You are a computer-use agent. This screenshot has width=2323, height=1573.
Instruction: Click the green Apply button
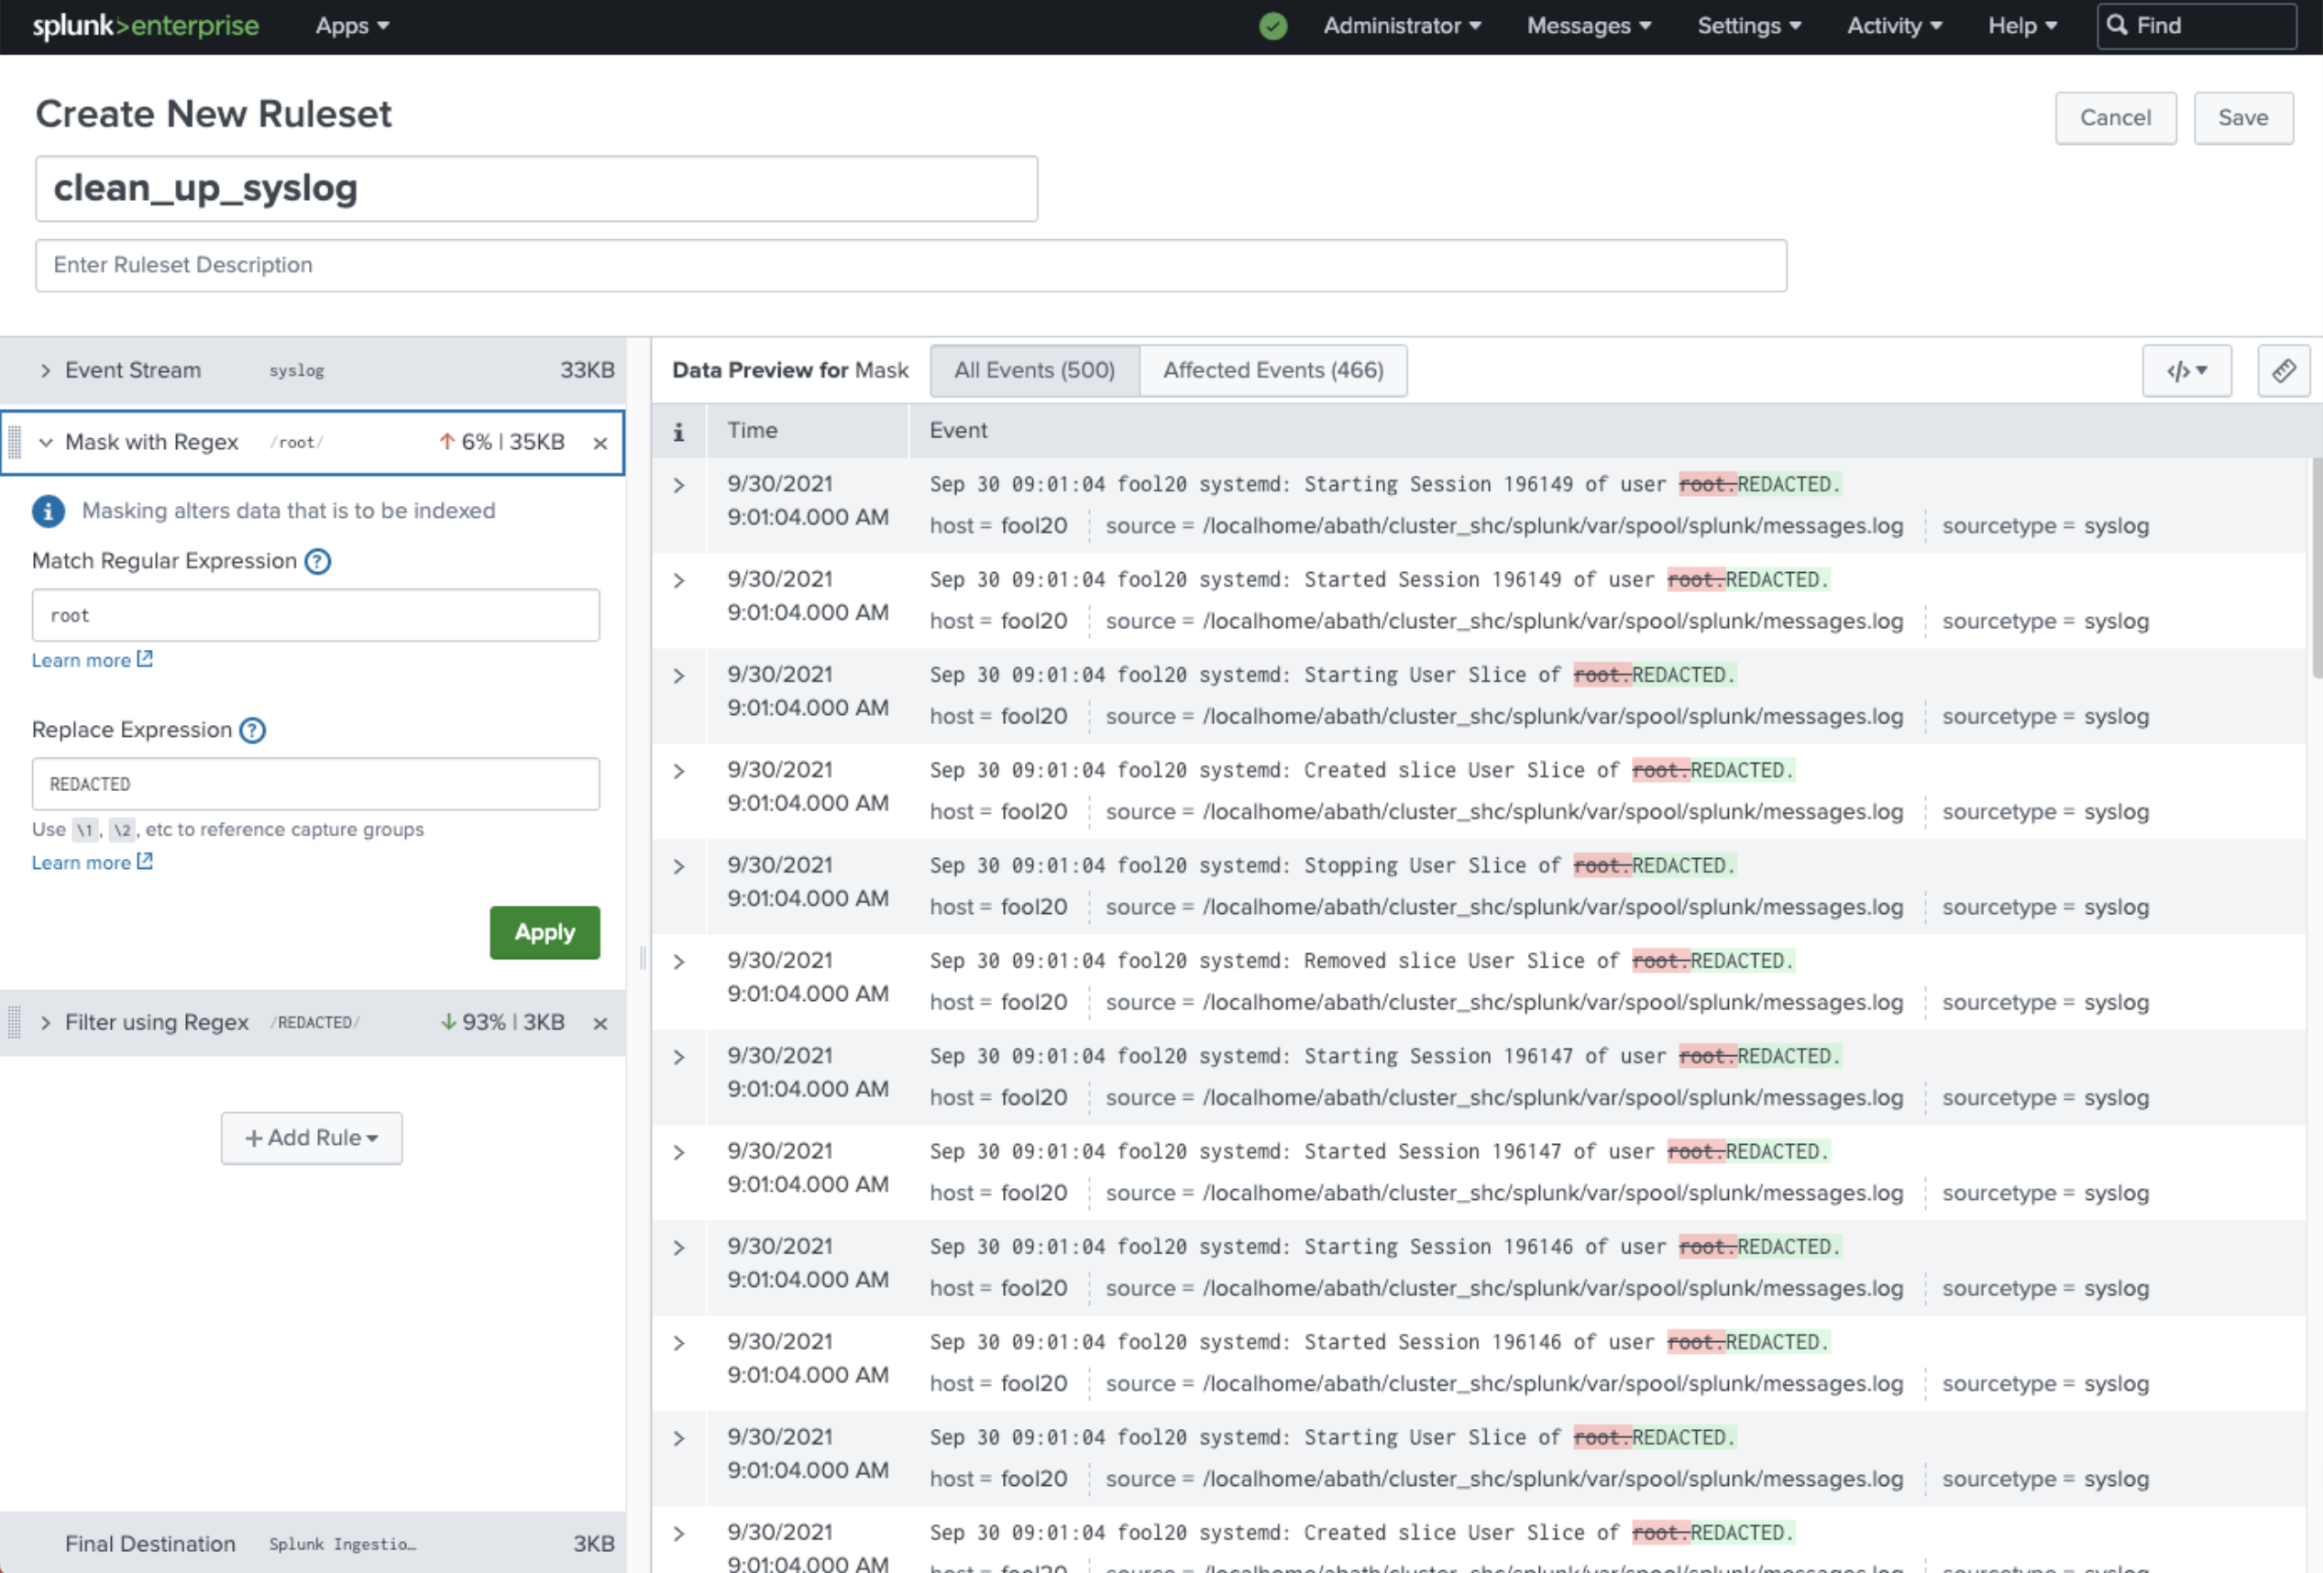[545, 932]
